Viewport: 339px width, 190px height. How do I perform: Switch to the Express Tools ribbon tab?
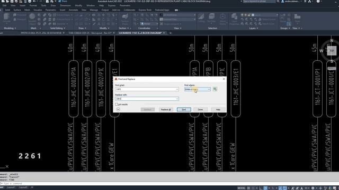(145, 10)
